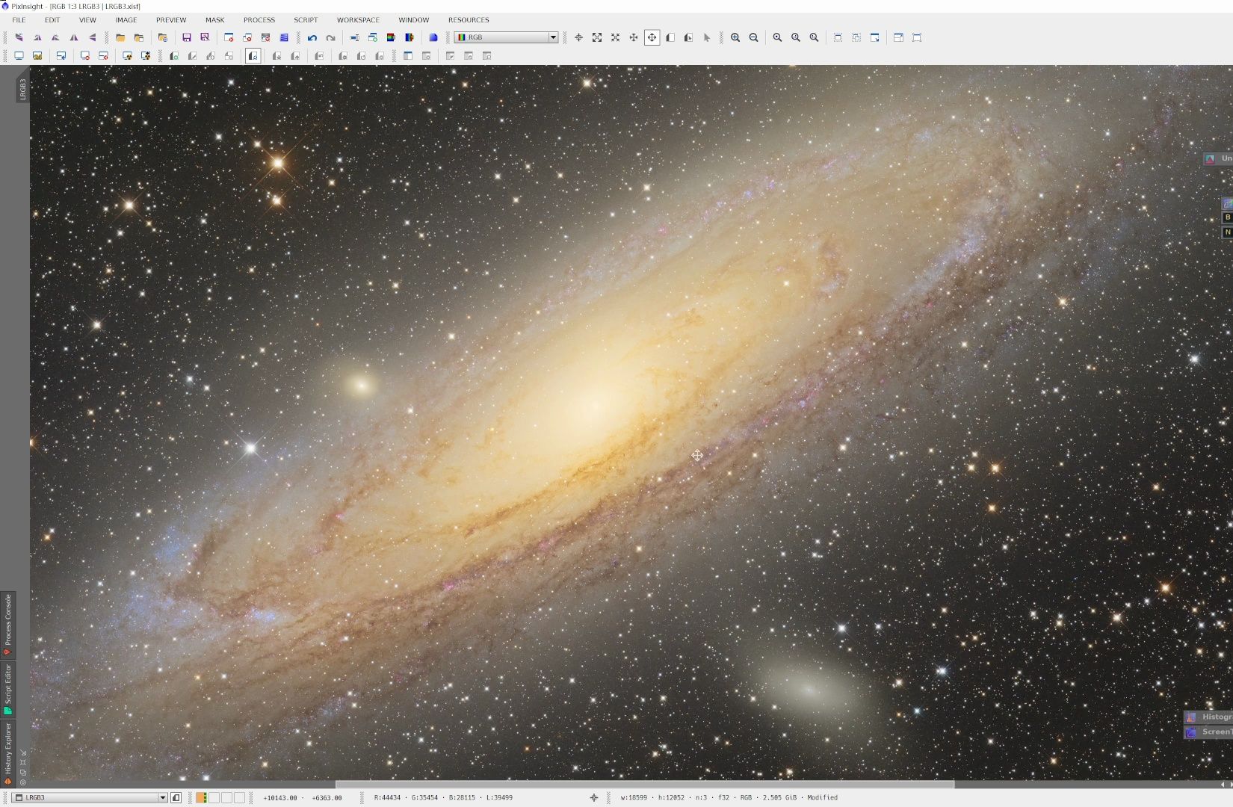Click the Zoom In magnifier icon
Image resolution: width=1233 pixels, height=807 pixels.
(x=735, y=37)
